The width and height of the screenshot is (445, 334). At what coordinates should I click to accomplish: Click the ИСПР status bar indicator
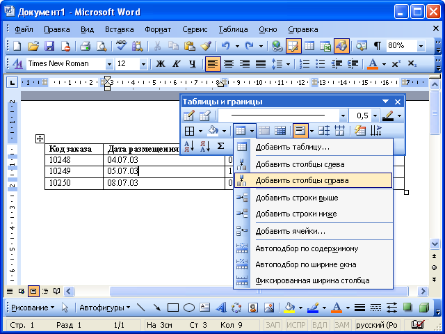296,325
